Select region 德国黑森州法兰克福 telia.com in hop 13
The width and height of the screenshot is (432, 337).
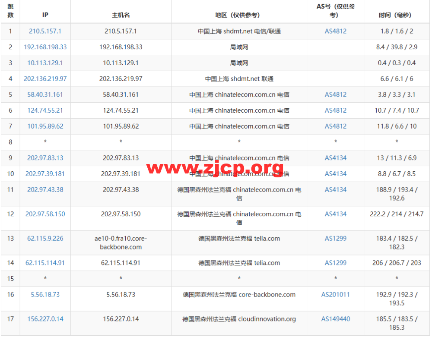click(239, 239)
